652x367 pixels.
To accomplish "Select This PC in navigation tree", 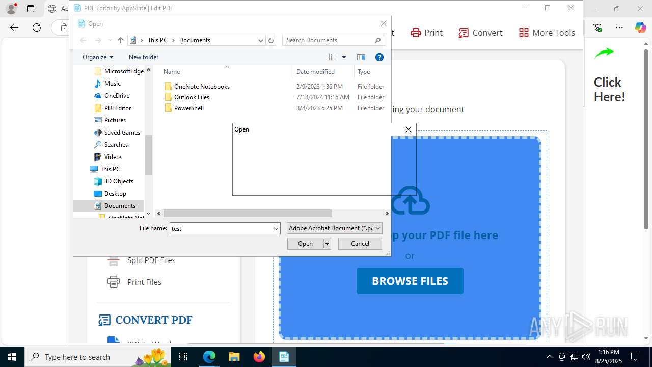I will click(x=110, y=169).
